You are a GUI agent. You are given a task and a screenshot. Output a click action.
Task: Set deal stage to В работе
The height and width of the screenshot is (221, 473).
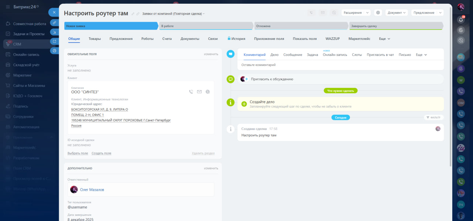[x=206, y=26]
